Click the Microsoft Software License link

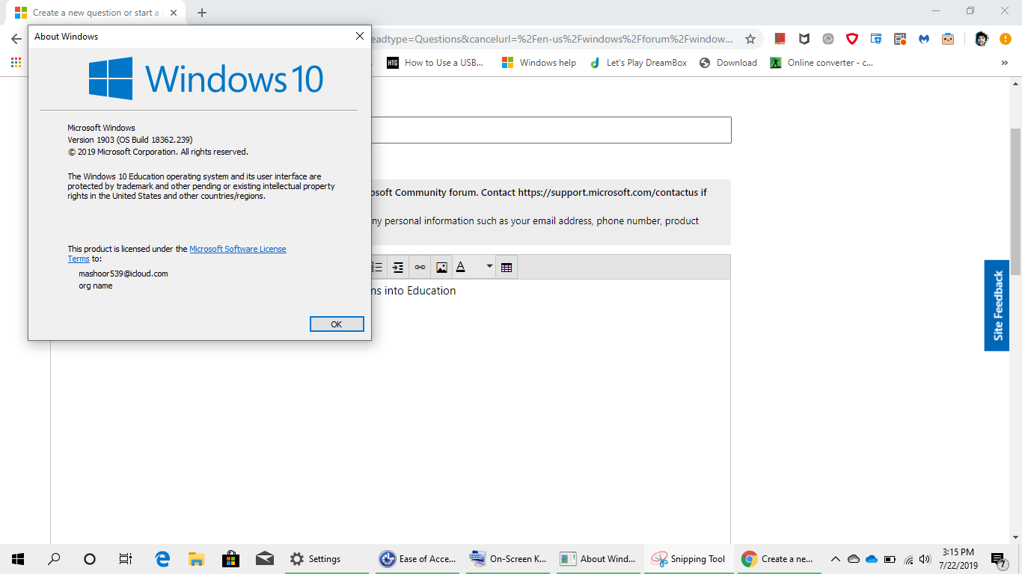pyautogui.click(x=238, y=249)
